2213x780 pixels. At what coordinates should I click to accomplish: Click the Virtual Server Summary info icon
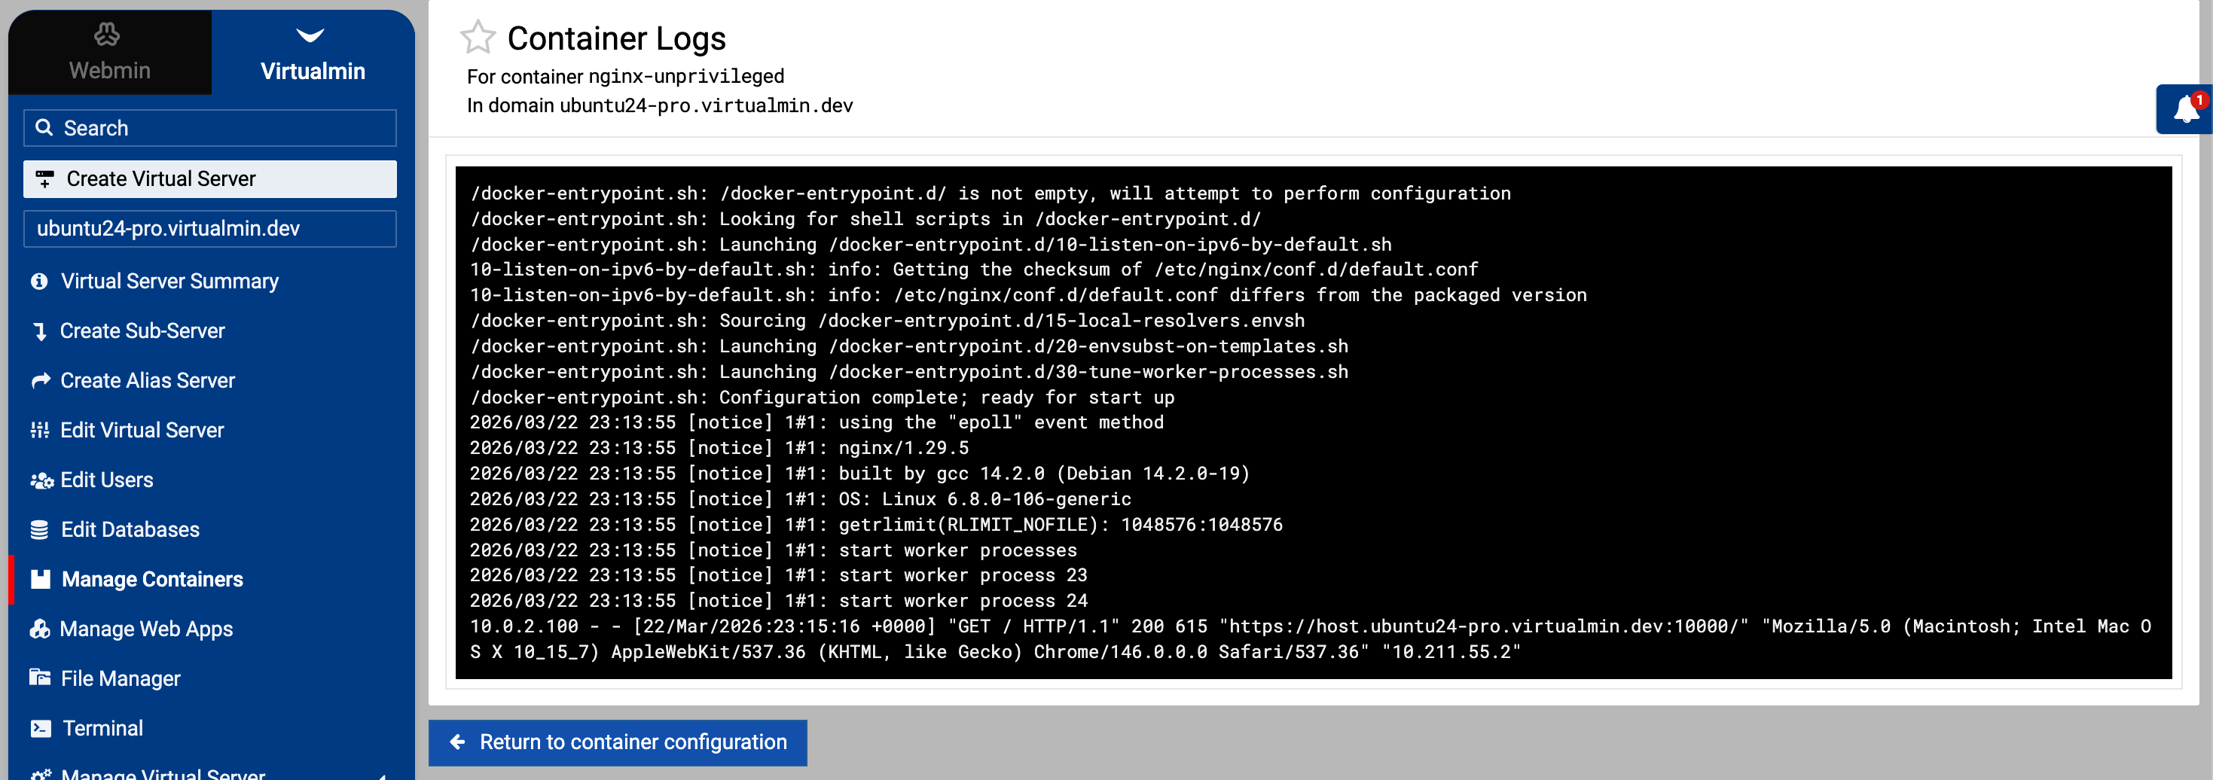(x=39, y=282)
